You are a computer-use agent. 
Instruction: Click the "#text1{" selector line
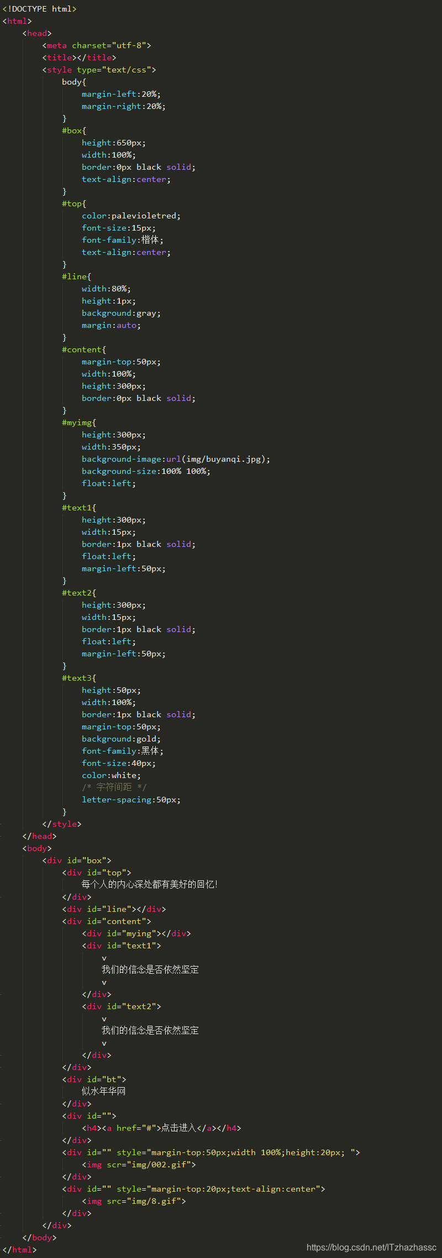click(79, 508)
